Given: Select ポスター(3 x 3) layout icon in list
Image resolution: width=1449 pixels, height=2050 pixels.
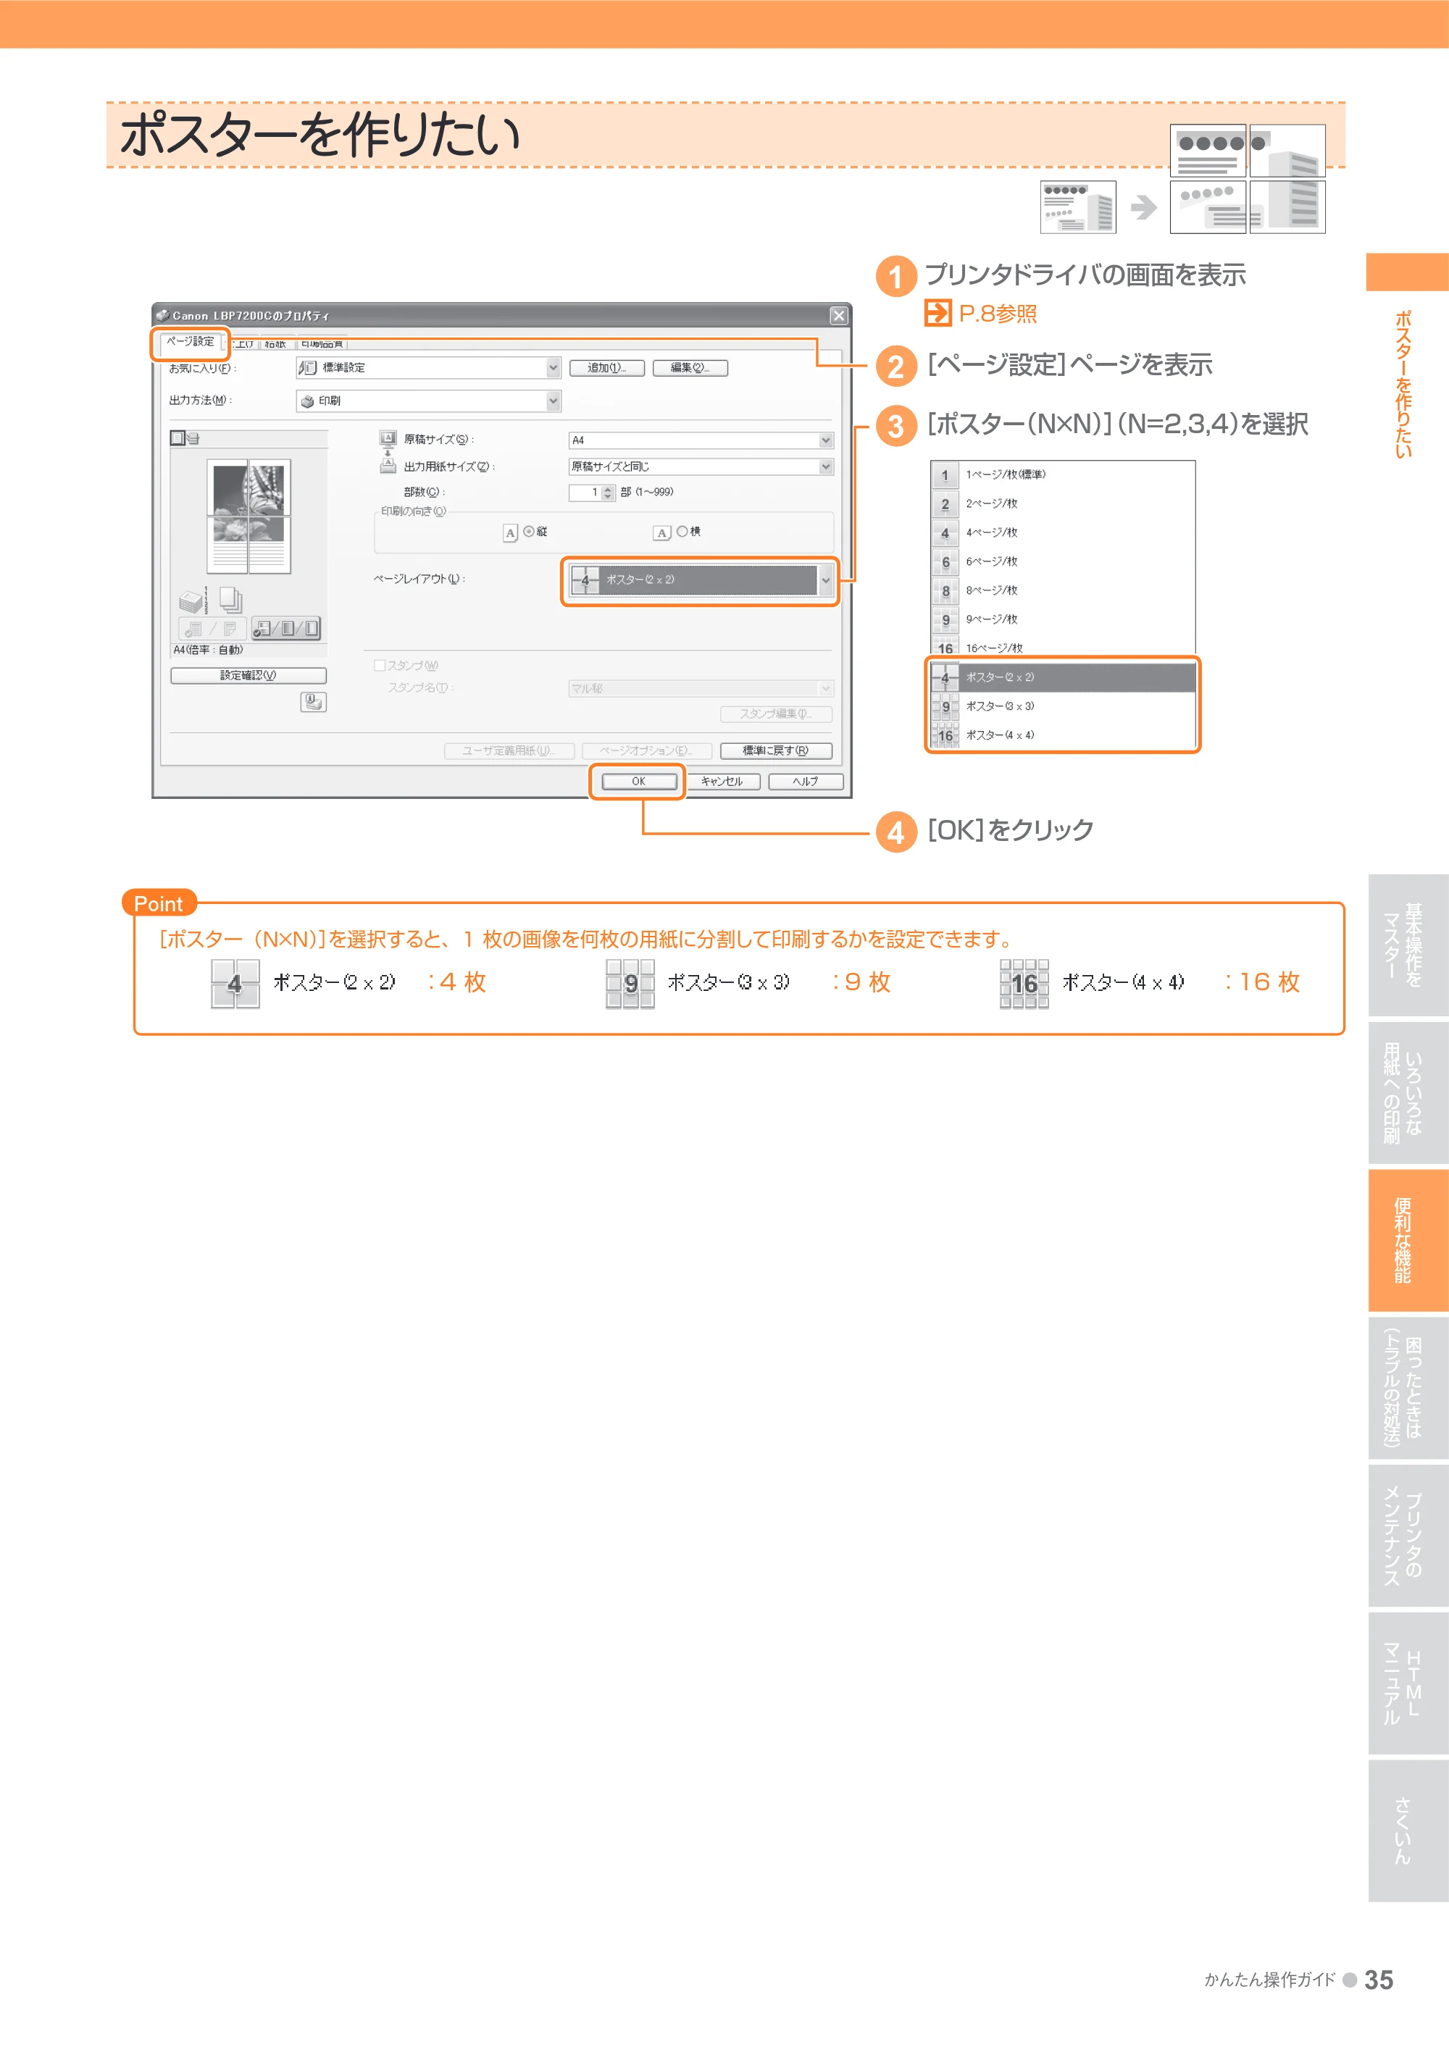Looking at the screenshot, I should pos(945,706).
